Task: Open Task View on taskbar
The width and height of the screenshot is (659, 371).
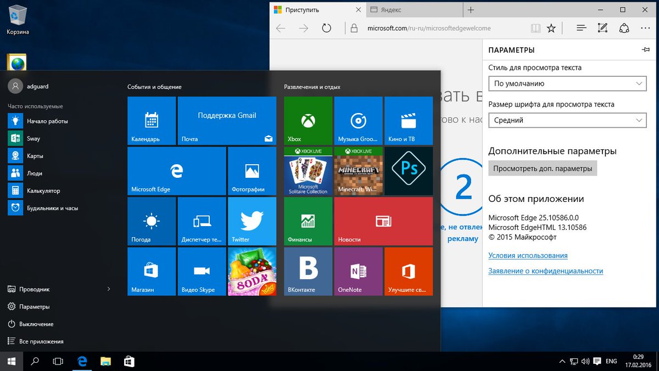Action: tap(58, 361)
